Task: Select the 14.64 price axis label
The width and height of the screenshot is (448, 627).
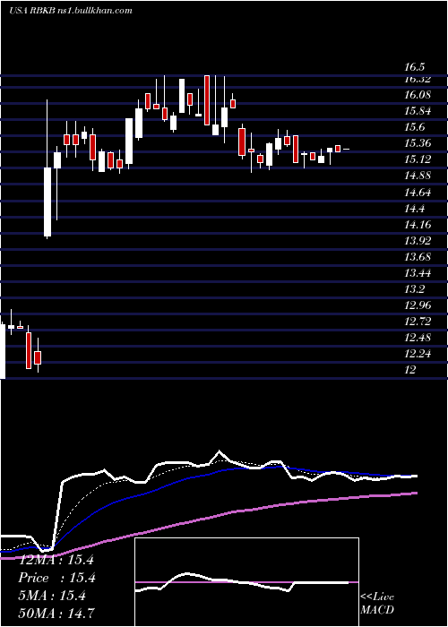Action: click(x=418, y=193)
